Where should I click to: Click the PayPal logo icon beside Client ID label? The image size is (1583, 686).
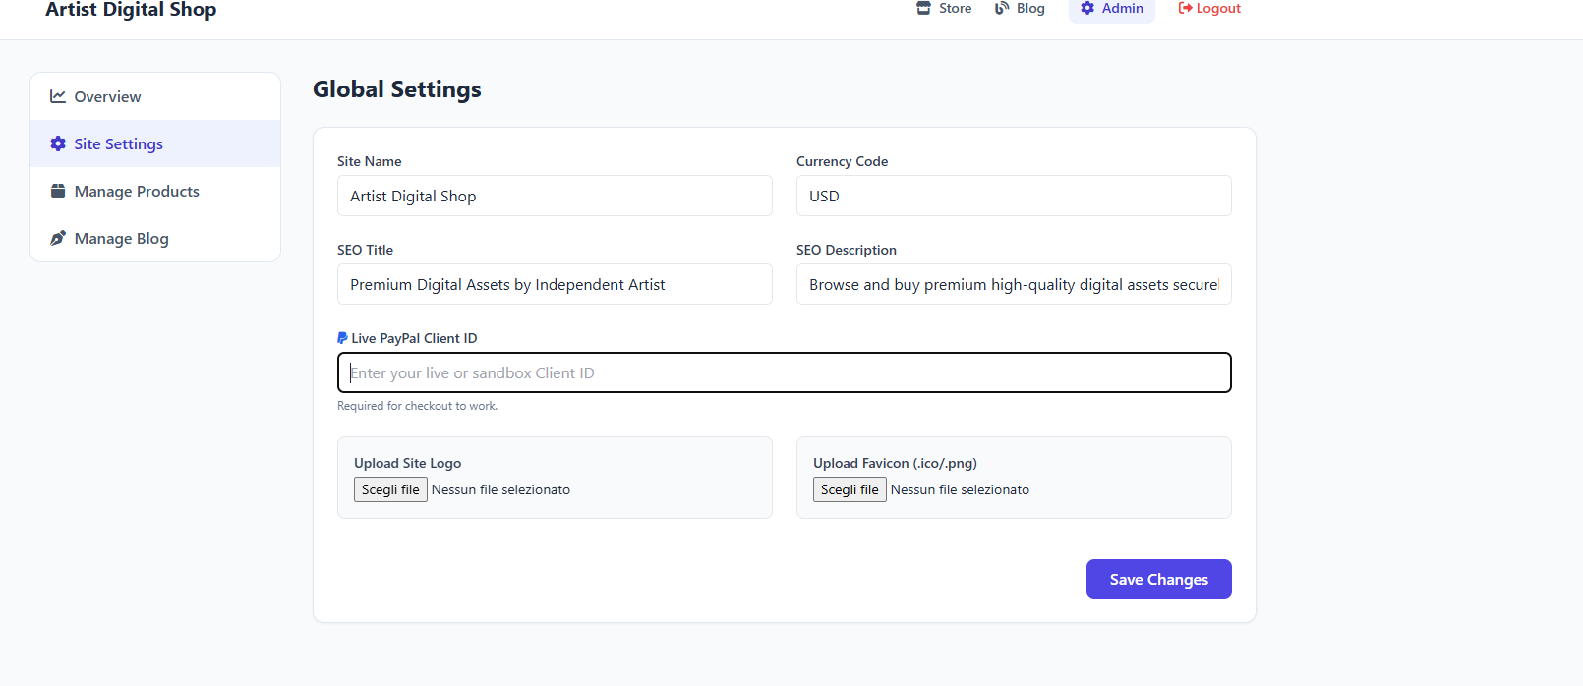point(342,338)
